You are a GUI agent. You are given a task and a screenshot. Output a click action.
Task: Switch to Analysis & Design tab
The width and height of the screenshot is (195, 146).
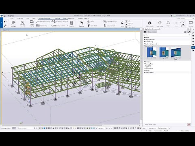click(69, 18)
